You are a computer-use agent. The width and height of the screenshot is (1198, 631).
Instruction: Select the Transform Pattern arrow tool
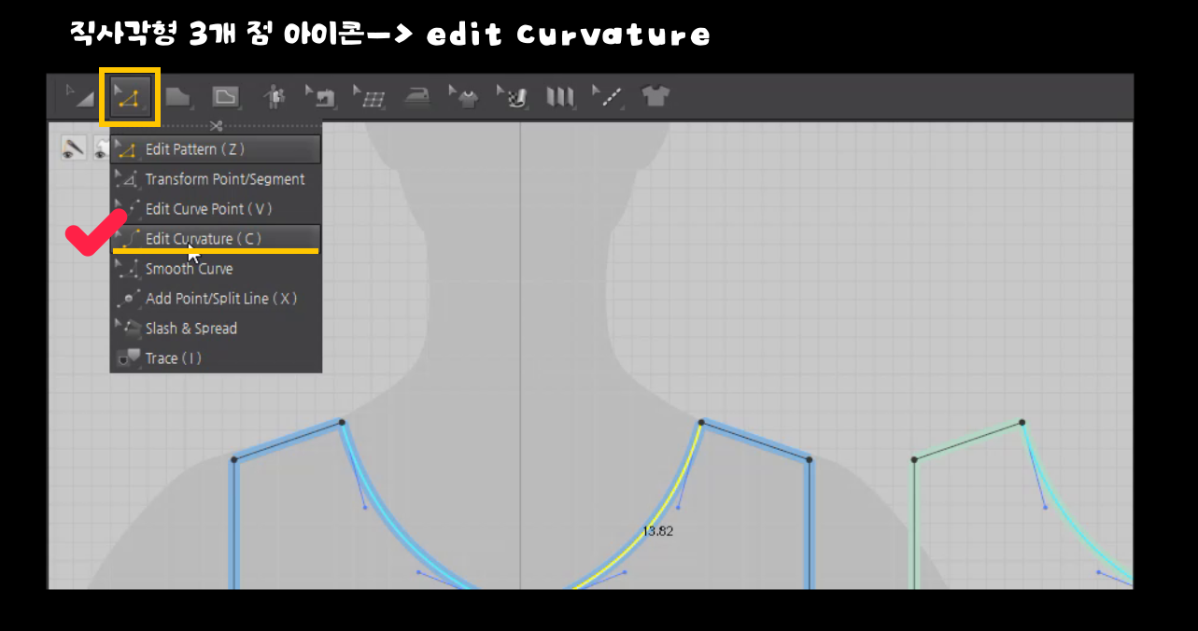[80, 96]
